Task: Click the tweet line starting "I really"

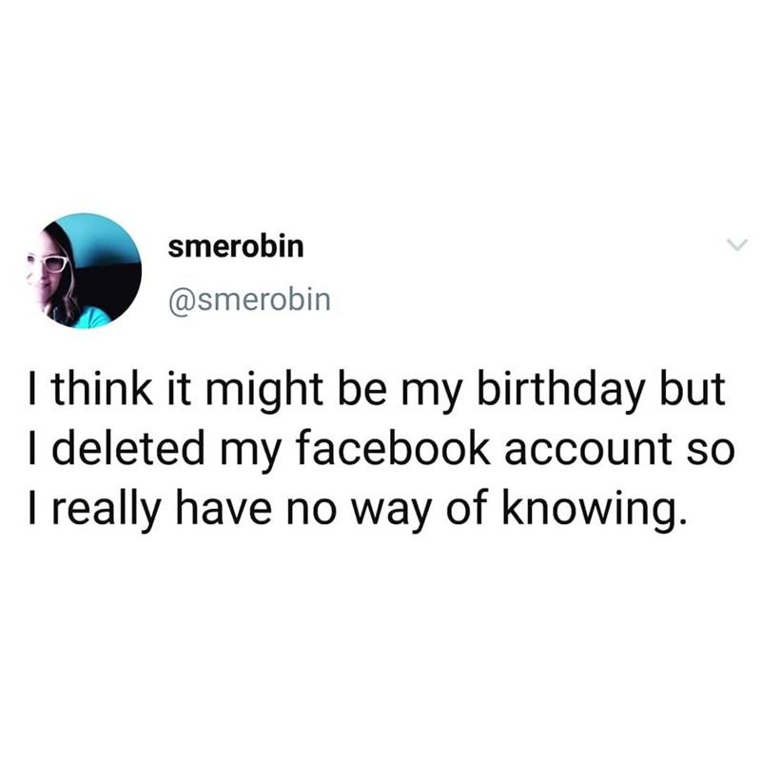Action: pos(358,511)
